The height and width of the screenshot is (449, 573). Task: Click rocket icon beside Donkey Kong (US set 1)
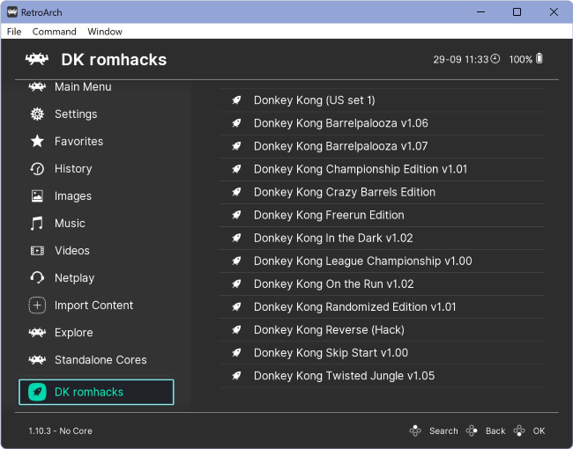point(236,100)
